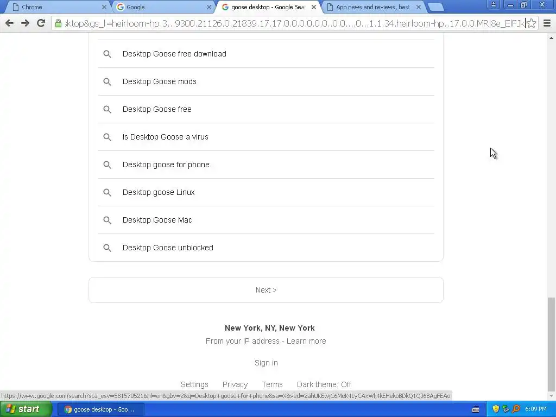The image size is (556, 417).
Task: Toggle Dark theme: Off
Action: (x=324, y=384)
